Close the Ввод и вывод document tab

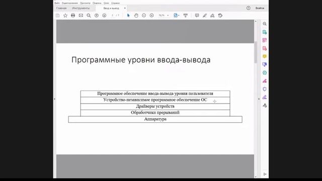[x=125, y=8]
